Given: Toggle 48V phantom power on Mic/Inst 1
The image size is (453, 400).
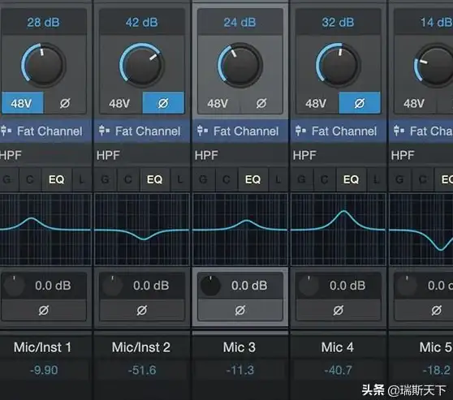Looking at the screenshot, I should pyautogui.click(x=23, y=103).
